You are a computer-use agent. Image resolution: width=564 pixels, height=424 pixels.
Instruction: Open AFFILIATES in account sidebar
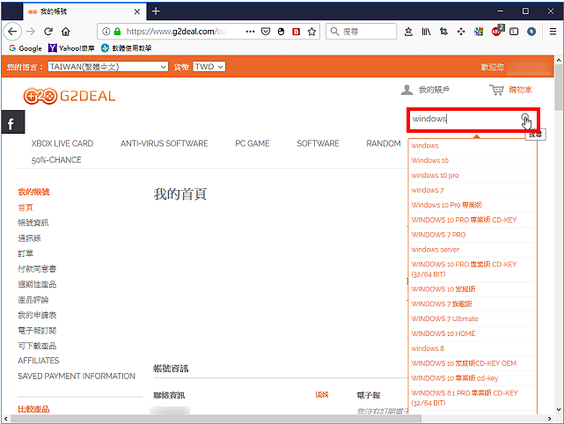[x=39, y=361]
